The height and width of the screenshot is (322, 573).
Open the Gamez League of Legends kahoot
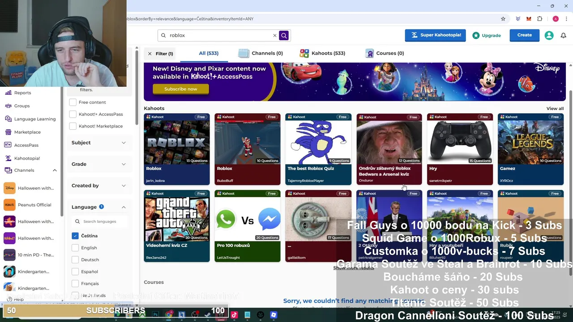click(x=530, y=149)
